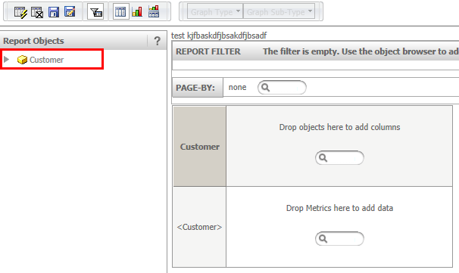This screenshot has width=459, height=273.
Task: Switch to grid and graph view icon
Action: (x=154, y=11)
